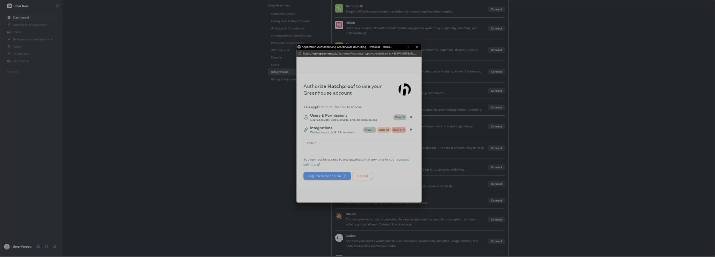The image size is (715, 257).
Task: Click the HiBob red logo
Action: click(339, 25)
